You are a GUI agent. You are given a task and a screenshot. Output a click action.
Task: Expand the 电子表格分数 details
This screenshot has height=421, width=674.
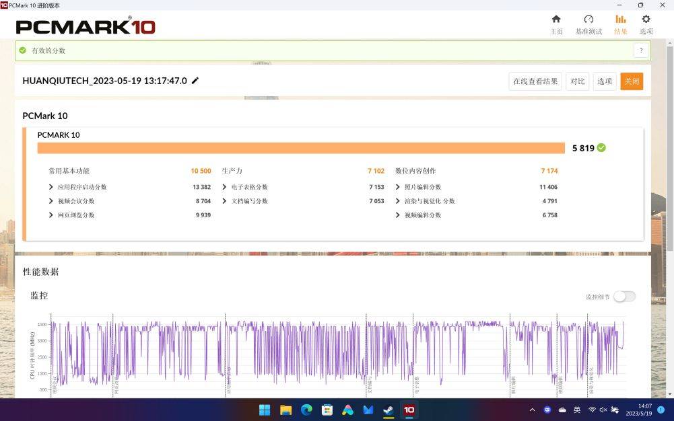coord(225,187)
